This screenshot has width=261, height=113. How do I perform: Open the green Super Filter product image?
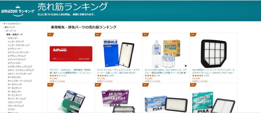(x=71, y=101)
